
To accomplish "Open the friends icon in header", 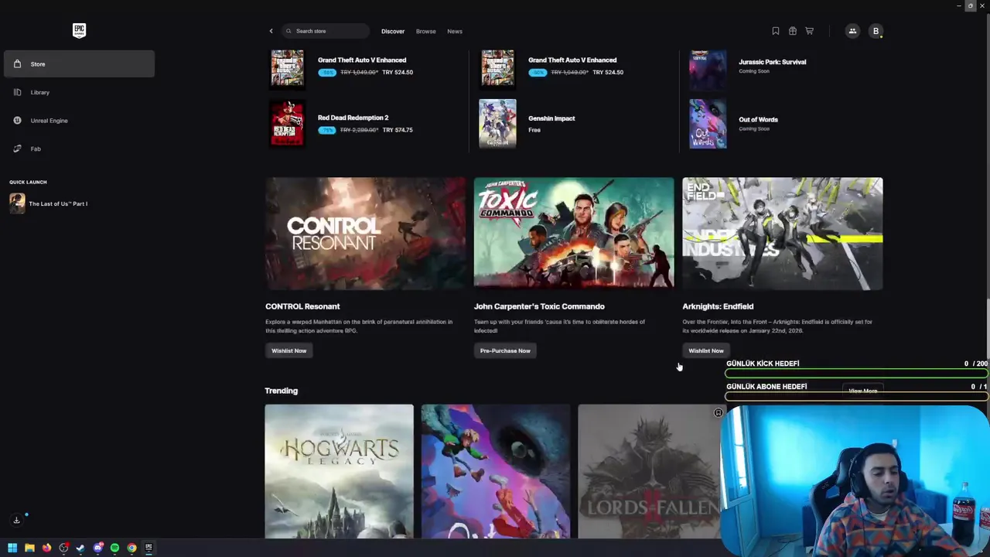I will point(852,31).
